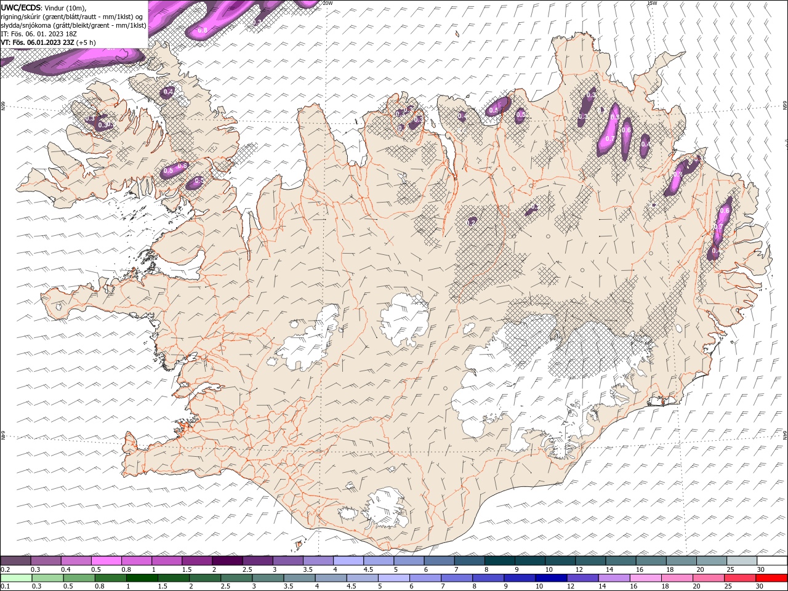Select upper legend swatch labeled 1.5

196,561
